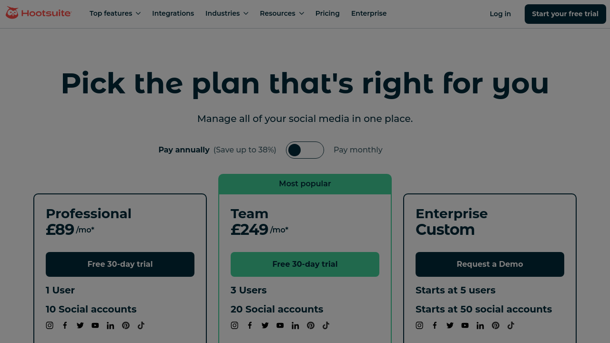This screenshot has width=610, height=343.
Task: Click Start your free trial button
Action: click(x=565, y=14)
